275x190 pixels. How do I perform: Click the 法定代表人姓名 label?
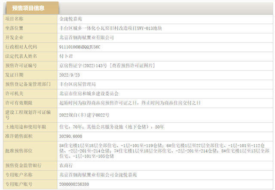pos(21,56)
